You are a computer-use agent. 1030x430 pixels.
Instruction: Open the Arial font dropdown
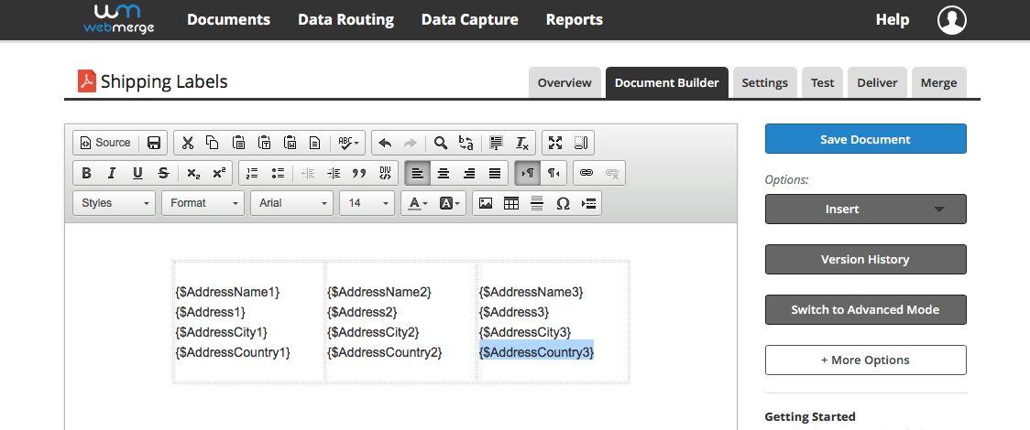point(292,203)
